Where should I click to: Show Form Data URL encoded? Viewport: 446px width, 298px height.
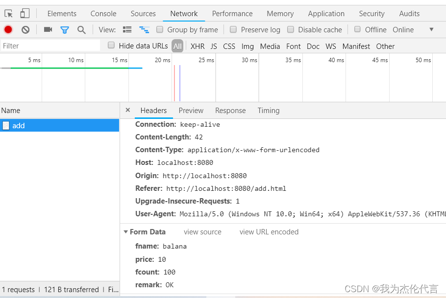[x=269, y=231]
